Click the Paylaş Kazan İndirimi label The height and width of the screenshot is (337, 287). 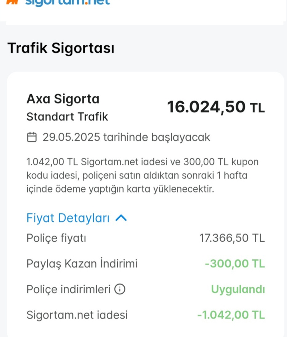[x=82, y=264]
